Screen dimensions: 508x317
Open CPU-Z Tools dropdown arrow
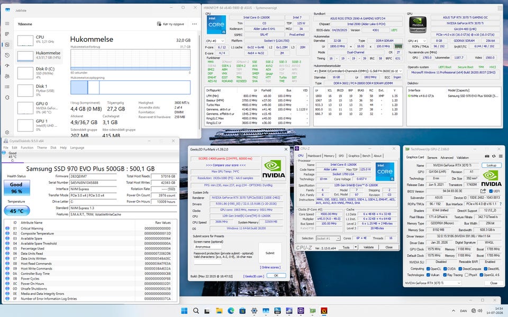(356, 247)
